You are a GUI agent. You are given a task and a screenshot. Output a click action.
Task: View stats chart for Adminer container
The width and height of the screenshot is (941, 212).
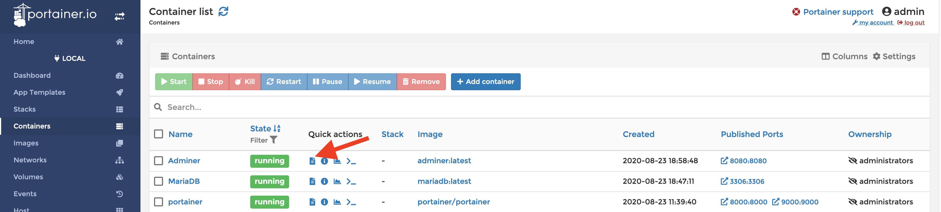tap(337, 161)
